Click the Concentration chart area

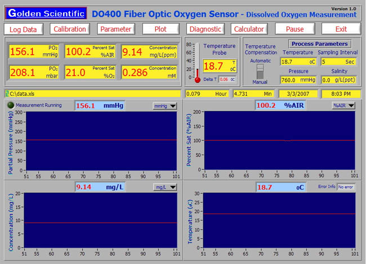101,220
